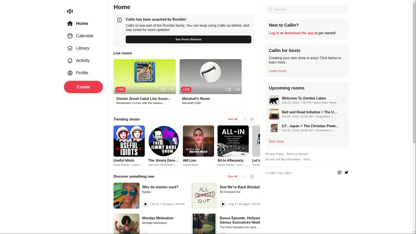Open Bonus Episode: Hollywood episode title
The width and height of the screenshot is (416, 234).
point(240,220)
